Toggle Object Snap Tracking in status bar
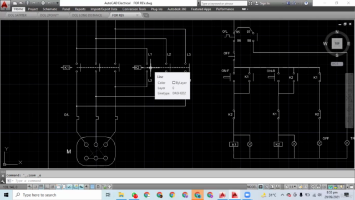 69,187
